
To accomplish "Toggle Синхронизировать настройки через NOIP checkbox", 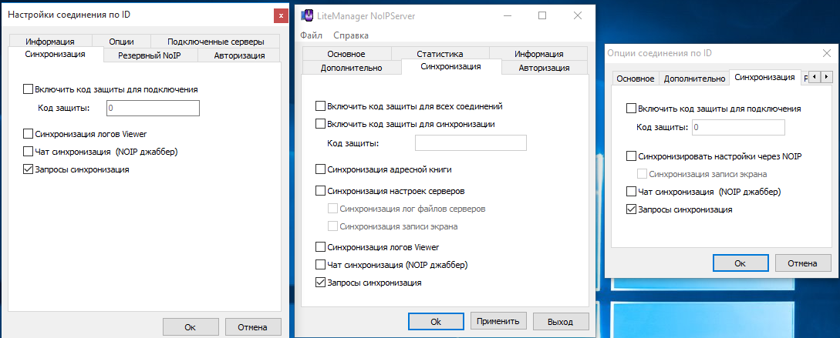I will [x=631, y=157].
